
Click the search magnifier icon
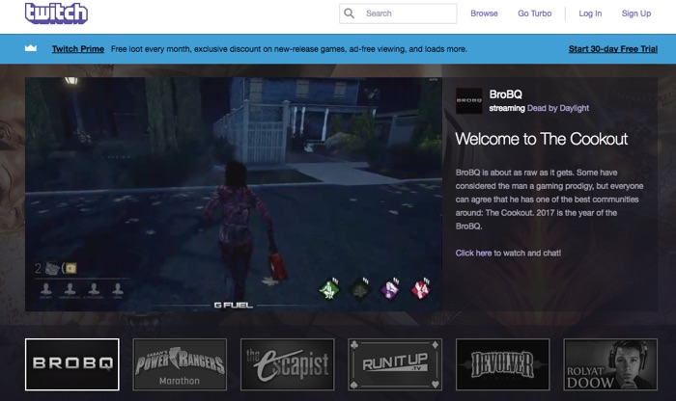(350, 13)
